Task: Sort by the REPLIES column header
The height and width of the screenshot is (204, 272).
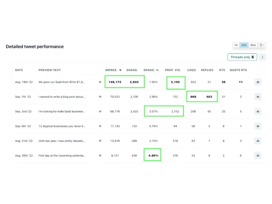Action: pos(207,70)
